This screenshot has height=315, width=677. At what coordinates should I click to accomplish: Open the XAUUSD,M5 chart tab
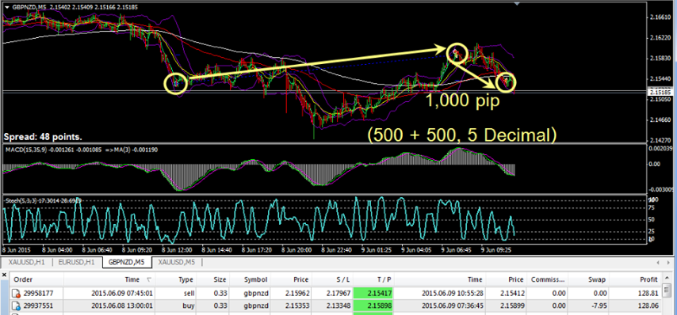pyautogui.click(x=177, y=261)
